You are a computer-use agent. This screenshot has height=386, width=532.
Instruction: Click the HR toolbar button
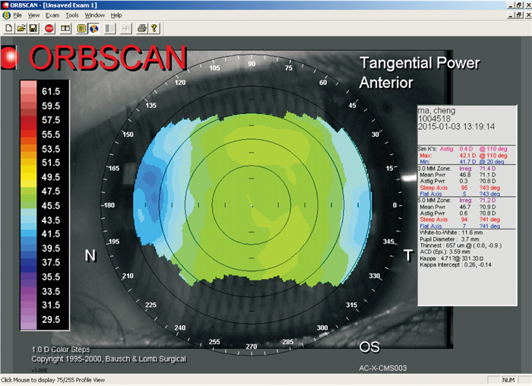point(126,28)
